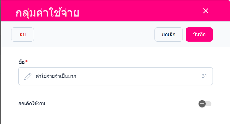Click the กลุ่มค่าใช้จ่าย dialog title
Image resolution: width=230 pixels, height=124 pixels.
47,13
